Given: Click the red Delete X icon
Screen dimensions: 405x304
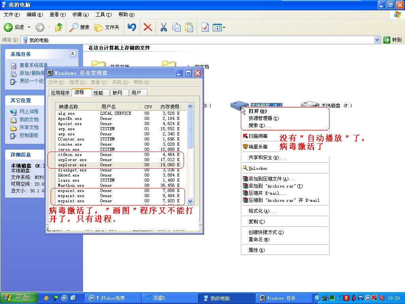Looking at the screenshot, I should tap(148, 27).
